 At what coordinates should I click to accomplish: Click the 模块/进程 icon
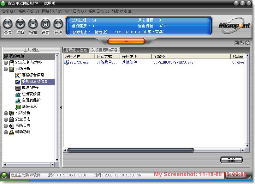point(18,88)
